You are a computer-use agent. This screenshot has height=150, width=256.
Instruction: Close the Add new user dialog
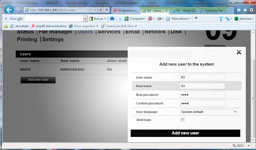click(239, 52)
